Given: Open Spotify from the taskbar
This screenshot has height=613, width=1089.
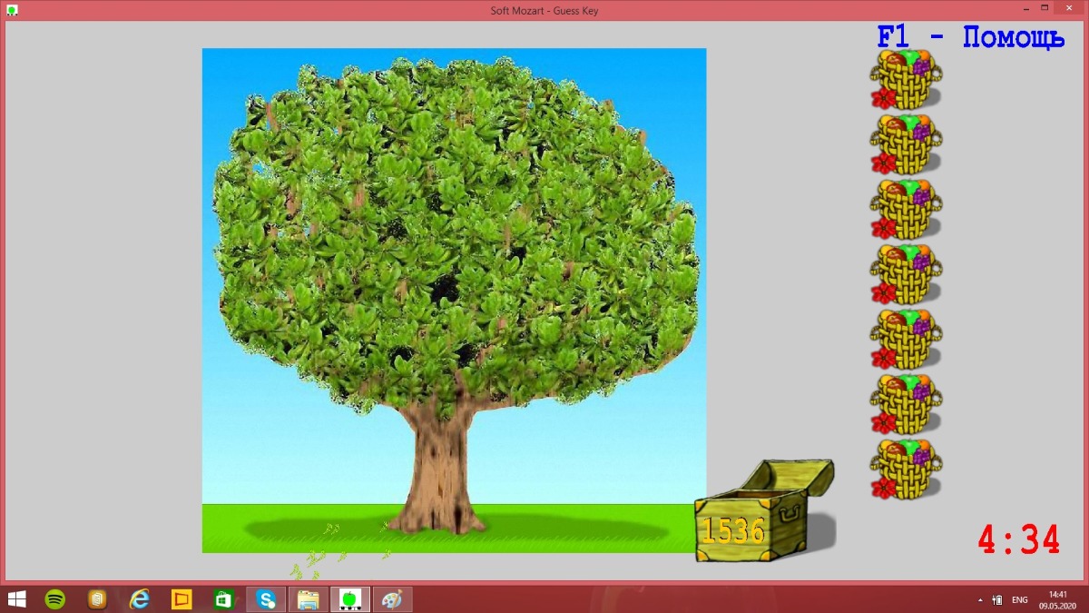Looking at the screenshot, I should (x=55, y=599).
